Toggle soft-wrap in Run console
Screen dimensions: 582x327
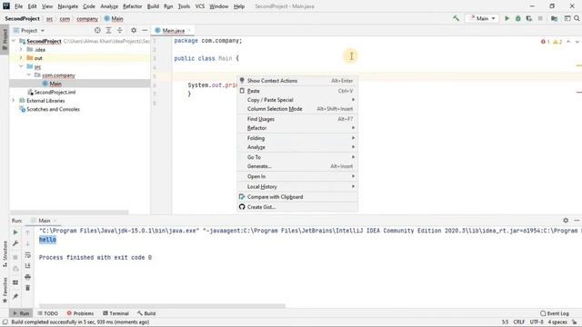tap(28, 255)
